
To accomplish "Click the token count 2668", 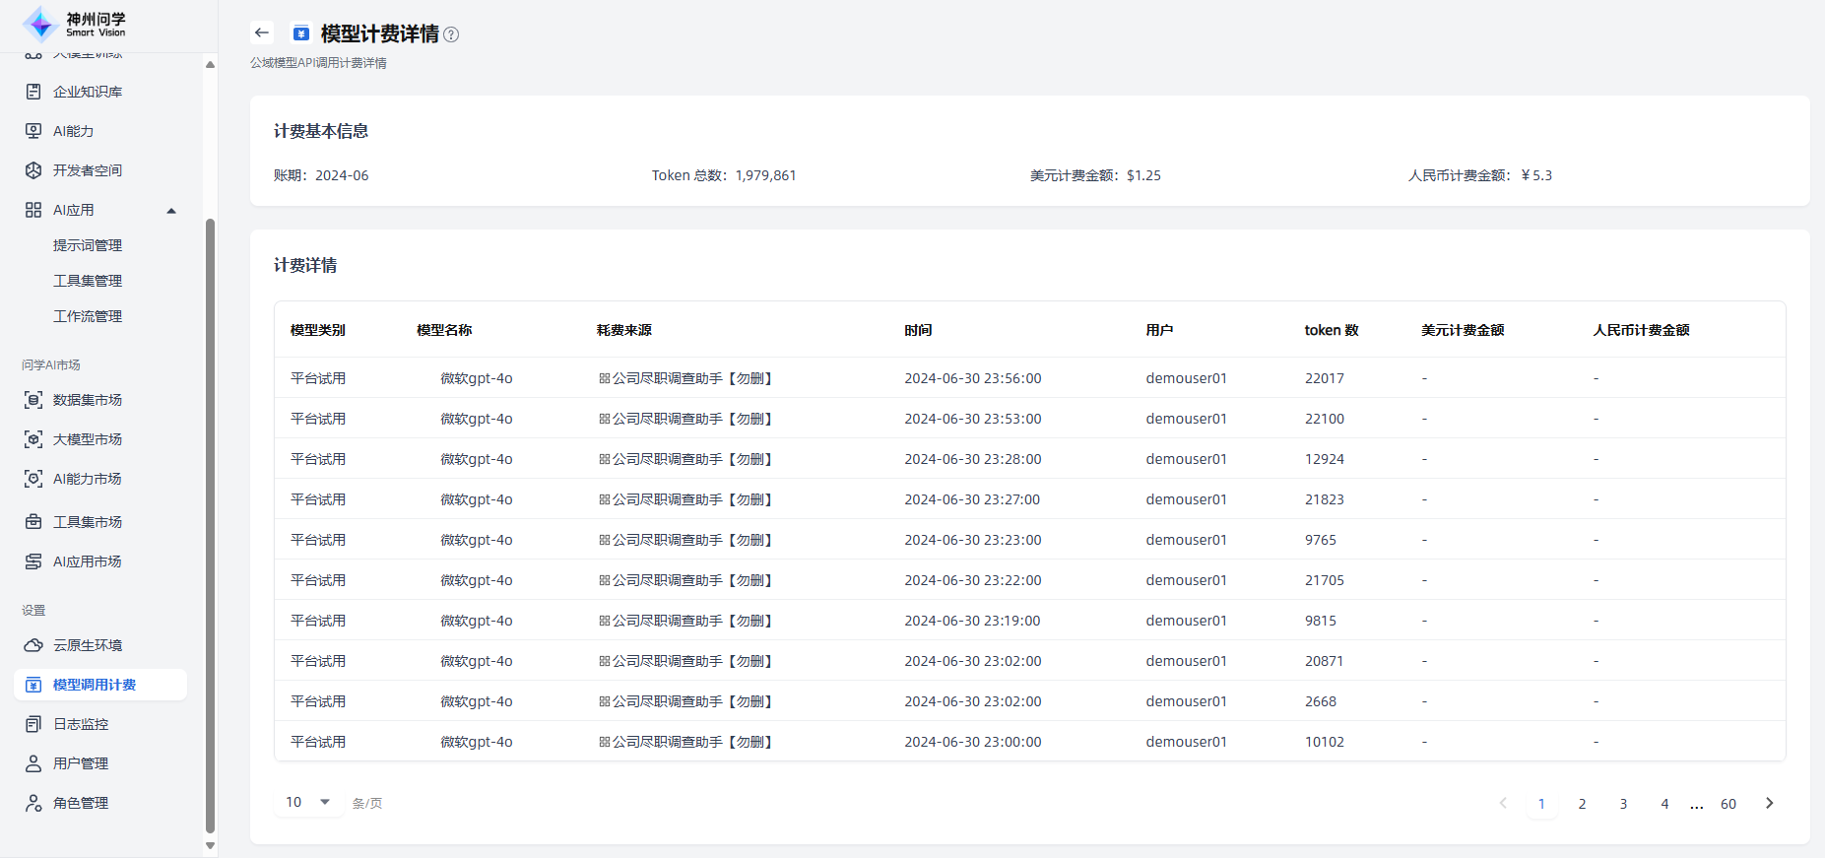I will pos(1321,701).
